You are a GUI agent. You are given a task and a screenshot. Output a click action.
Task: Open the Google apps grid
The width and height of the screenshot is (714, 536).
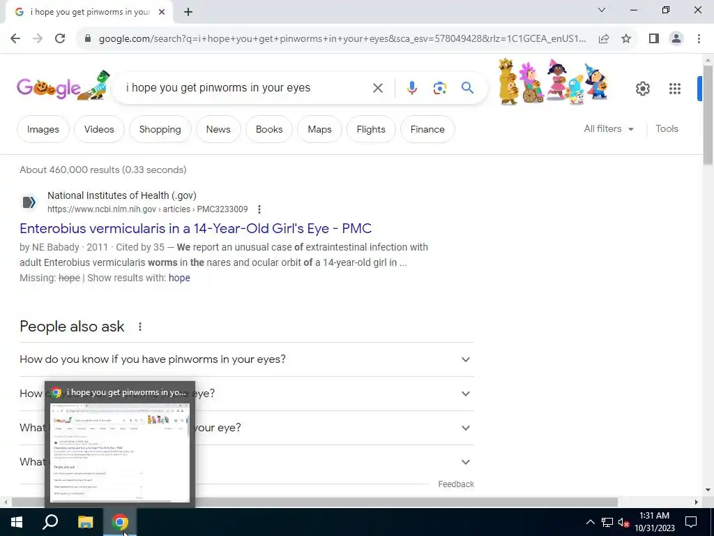point(675,89)
